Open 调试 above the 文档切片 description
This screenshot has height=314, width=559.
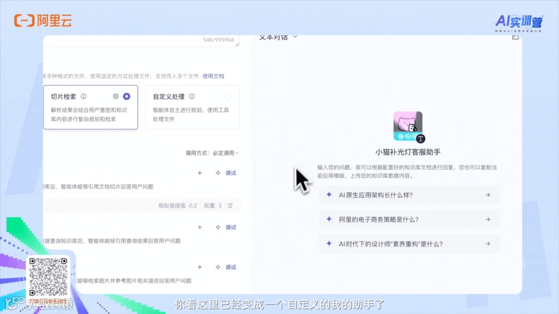click(x=226, y=173)
